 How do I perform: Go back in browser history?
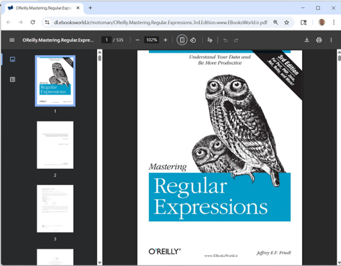[9, 22]
